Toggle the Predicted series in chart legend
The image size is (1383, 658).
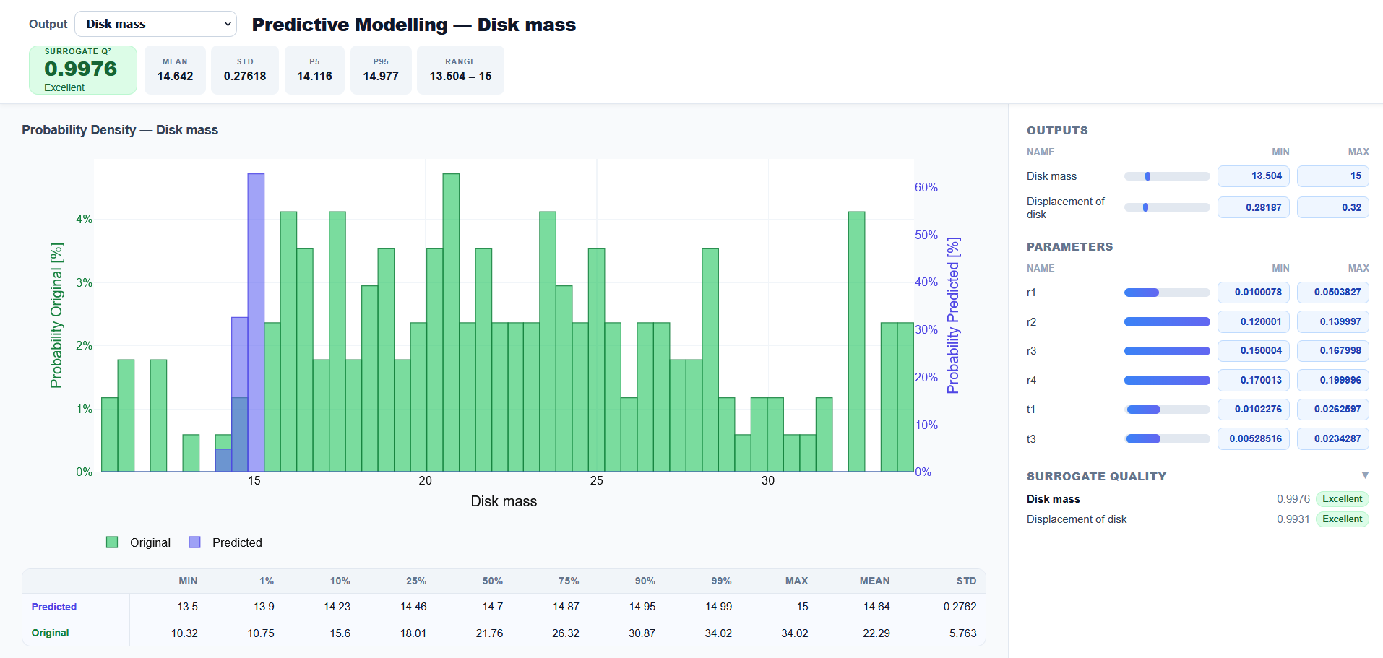point(225,542)
